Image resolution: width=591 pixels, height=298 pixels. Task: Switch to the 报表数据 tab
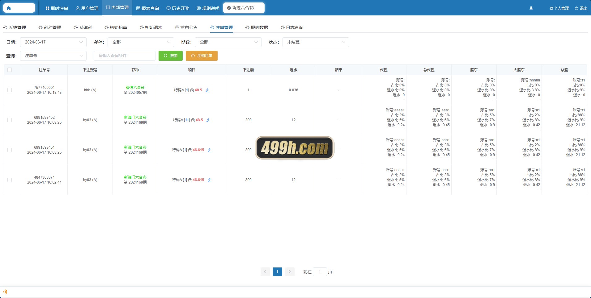coord(257,27)
